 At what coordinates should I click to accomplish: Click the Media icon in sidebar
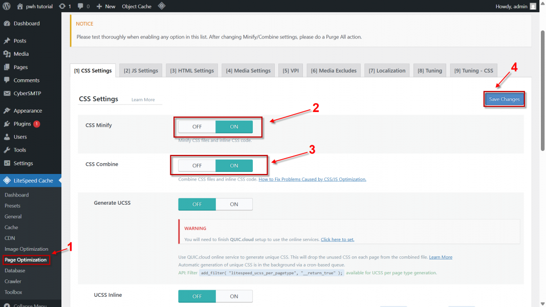click(7, 54)
